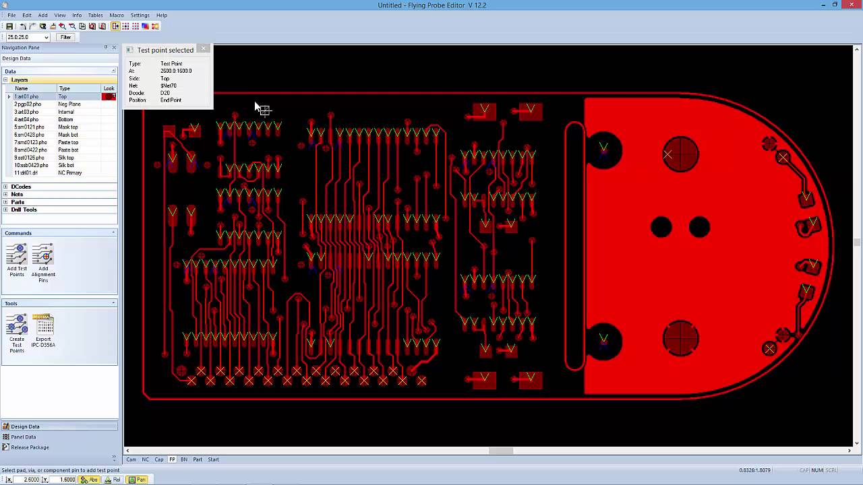Click the Name column header in Layers

coord(30,88)
